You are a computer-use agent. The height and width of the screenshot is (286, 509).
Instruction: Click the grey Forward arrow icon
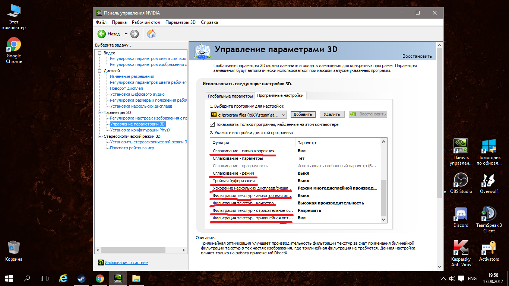coord(135,34)
